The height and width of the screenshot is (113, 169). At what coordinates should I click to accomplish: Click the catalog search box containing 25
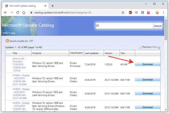pyautogui.click(x=124, y=26)
